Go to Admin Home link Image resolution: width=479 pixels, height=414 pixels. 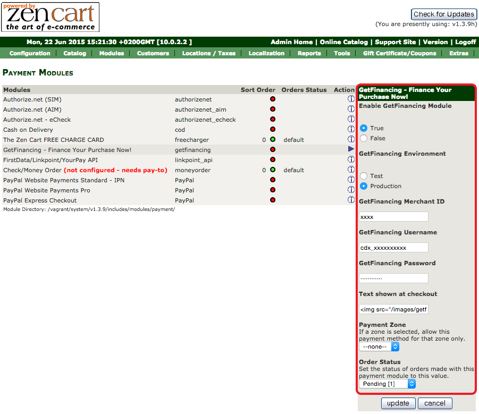point(291,42)
